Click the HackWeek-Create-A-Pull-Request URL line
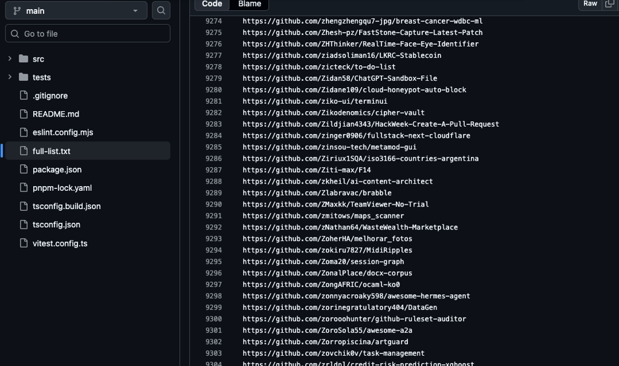Screen dimensions: 619x366 pyautogui.click(x=371, y=124)
